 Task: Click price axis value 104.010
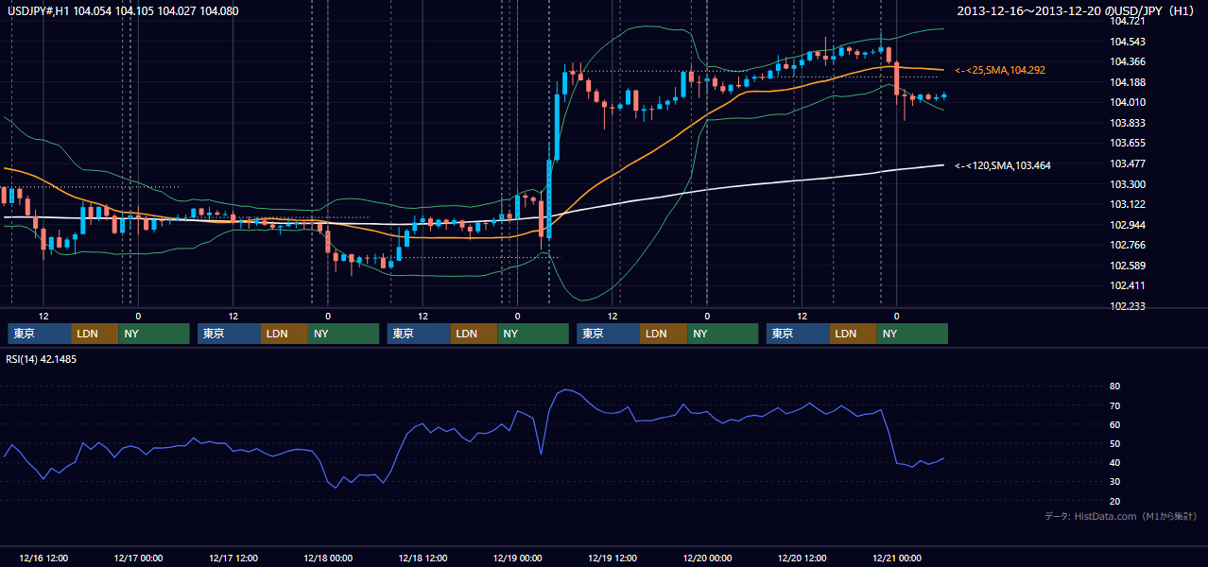[1130, 102]
